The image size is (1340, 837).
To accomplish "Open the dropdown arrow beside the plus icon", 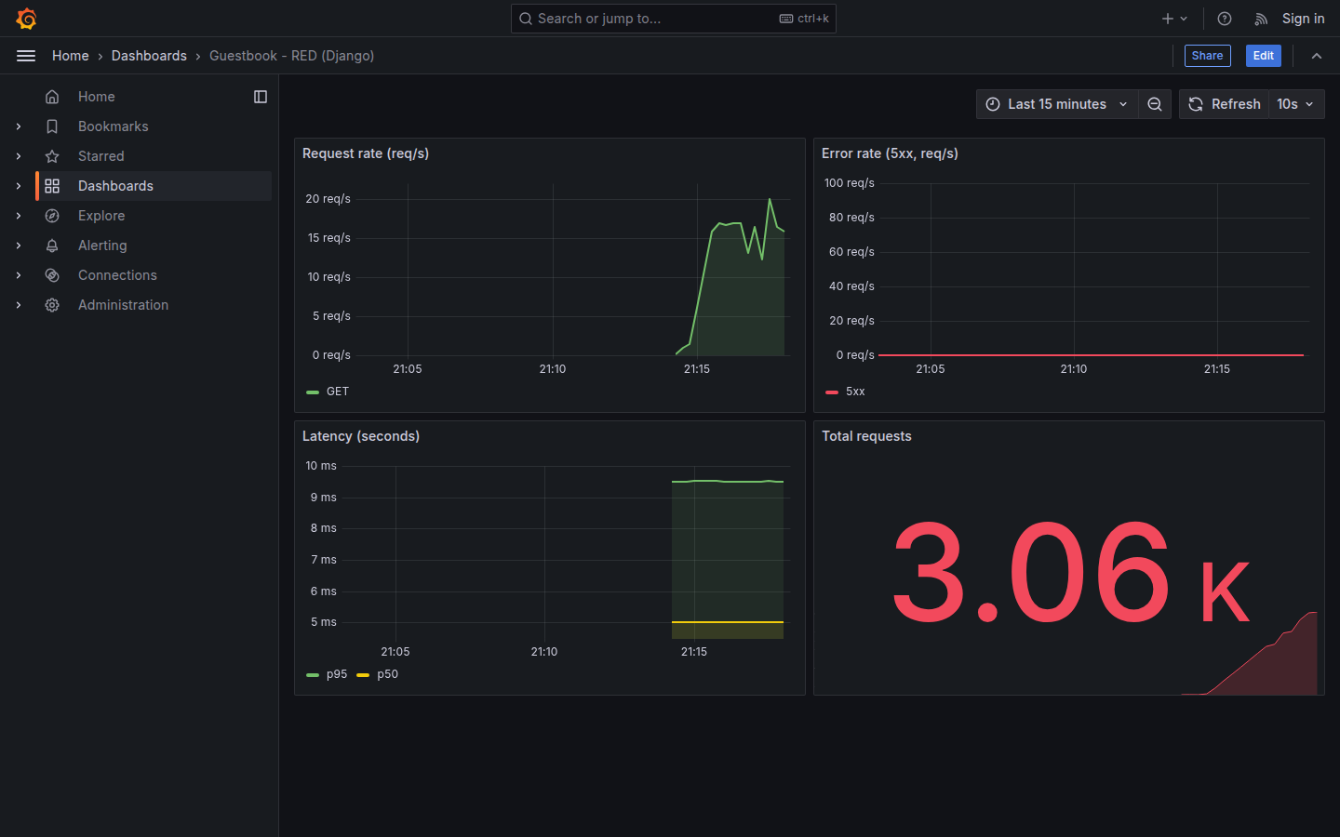I will 1184,19.
